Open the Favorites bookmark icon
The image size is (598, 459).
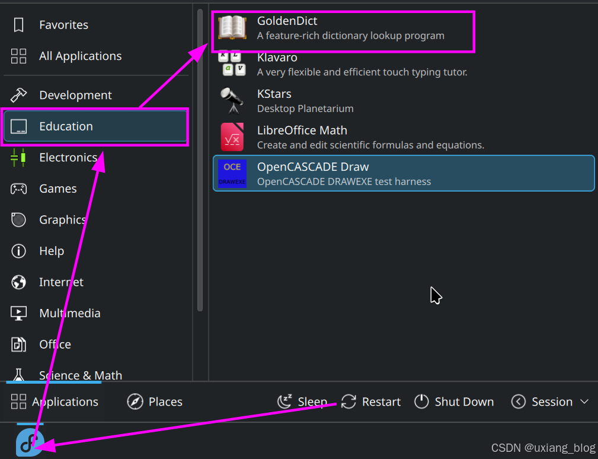tap(18, 25)
